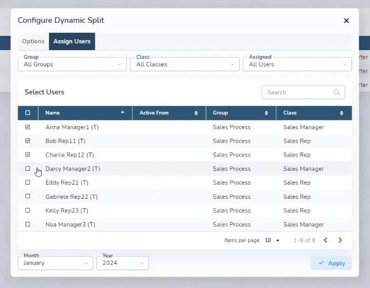
Task: Click the name Charlie Rep12 (T)
Action: click(x=70, y=155)
